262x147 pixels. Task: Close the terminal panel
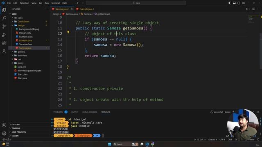(258, 112)
